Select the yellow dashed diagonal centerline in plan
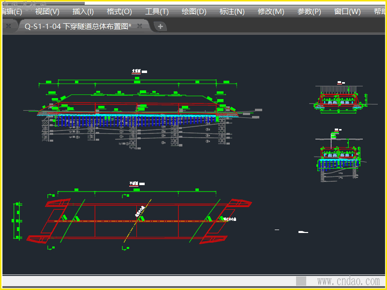 click(x=137, y=221)
